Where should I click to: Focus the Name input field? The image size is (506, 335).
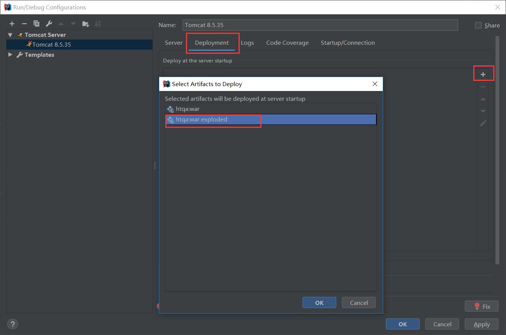pyautogui.click(x=320, y=25)
